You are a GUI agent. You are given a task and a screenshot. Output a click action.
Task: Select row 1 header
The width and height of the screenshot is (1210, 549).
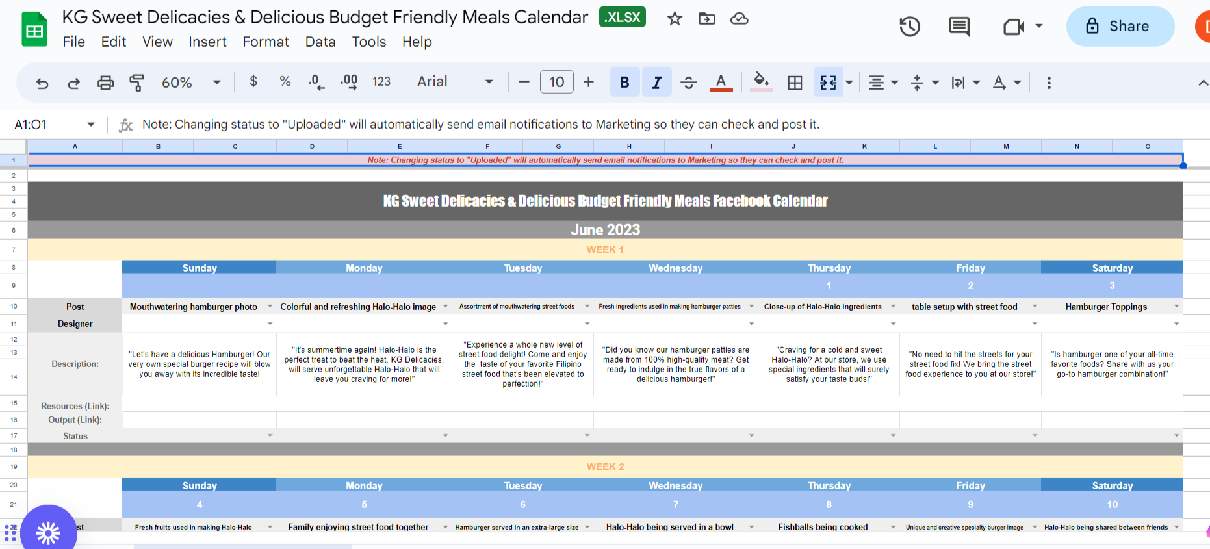pos(14,160)
